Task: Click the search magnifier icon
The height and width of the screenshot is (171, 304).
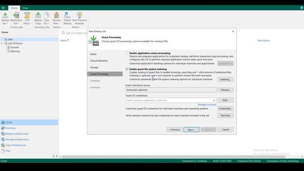Action: (x=63, y=33)
